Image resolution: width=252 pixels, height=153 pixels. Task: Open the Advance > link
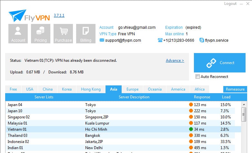pyautogui.click(x=175, y=60)
